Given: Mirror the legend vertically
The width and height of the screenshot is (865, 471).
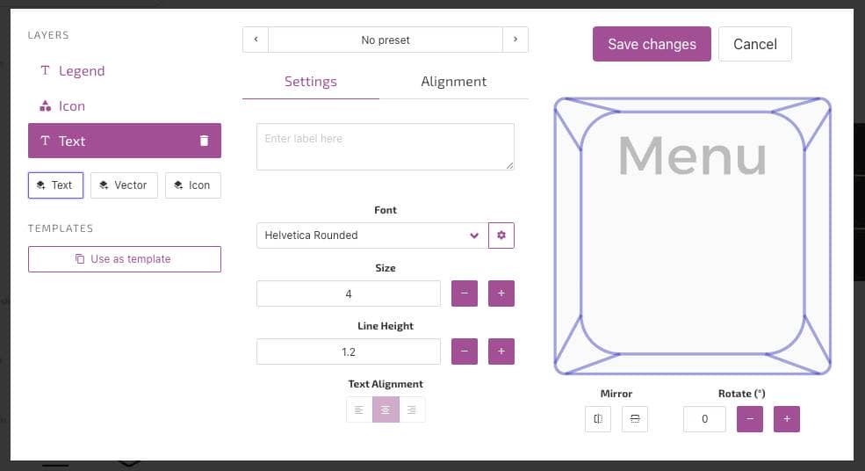Looking at the screenshot, I should pyautogui.click(x=635, y=419).
